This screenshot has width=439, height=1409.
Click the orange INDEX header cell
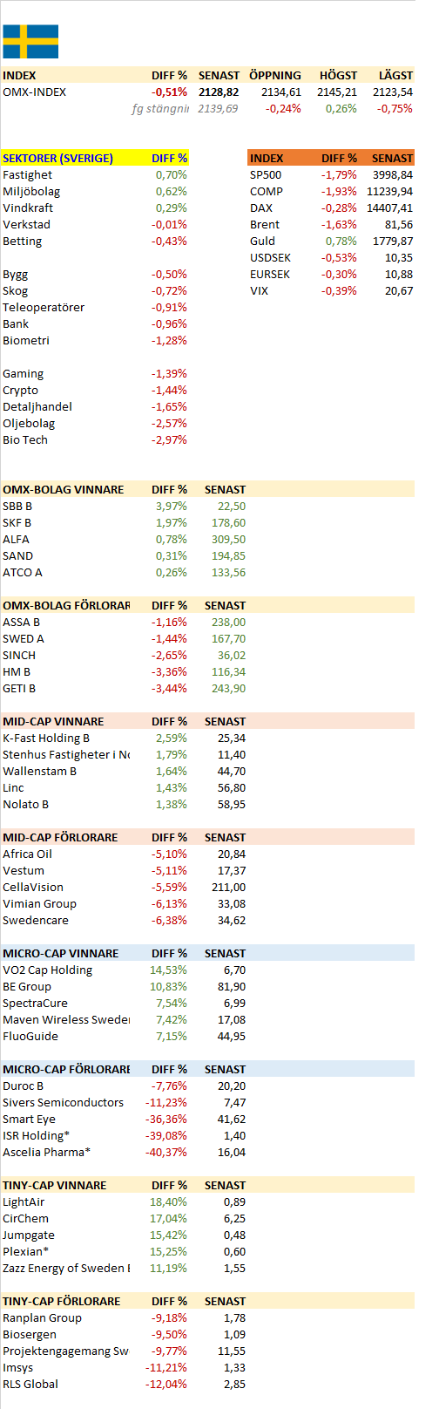tap(267, 158)
